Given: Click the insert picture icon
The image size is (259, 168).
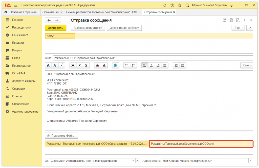Looking at the screenshot, I should point(115,66).
